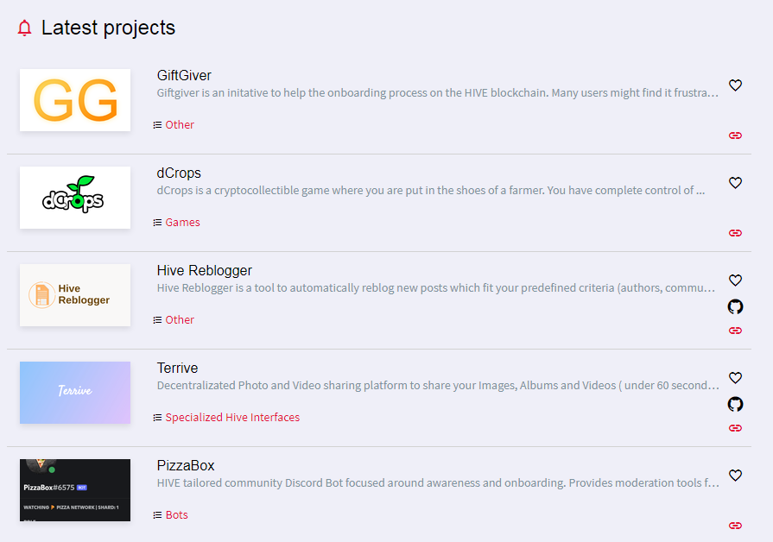Click the PizzaBox Discord bot thumbnail
The height and width of the screenshot is (542, 773).
coord(75,490)
